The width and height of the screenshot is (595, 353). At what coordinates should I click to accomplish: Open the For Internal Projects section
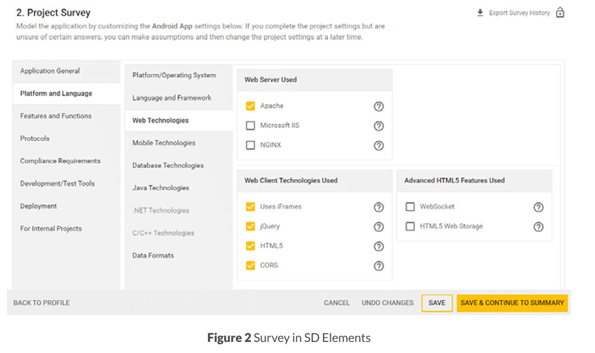pyautogui.click(x=66, y=229)
